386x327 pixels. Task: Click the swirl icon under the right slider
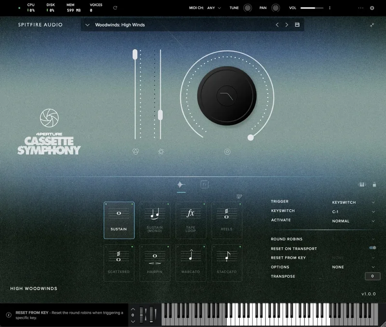click(161, 151)
